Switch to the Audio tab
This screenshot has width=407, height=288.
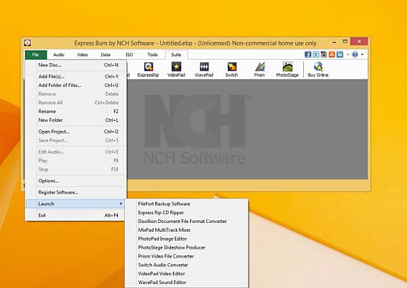(58, 55)
